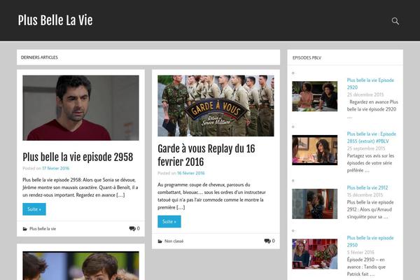Open the search magnifier icon in header
Viewport: 420px width, 280px height.
[395, 21]
